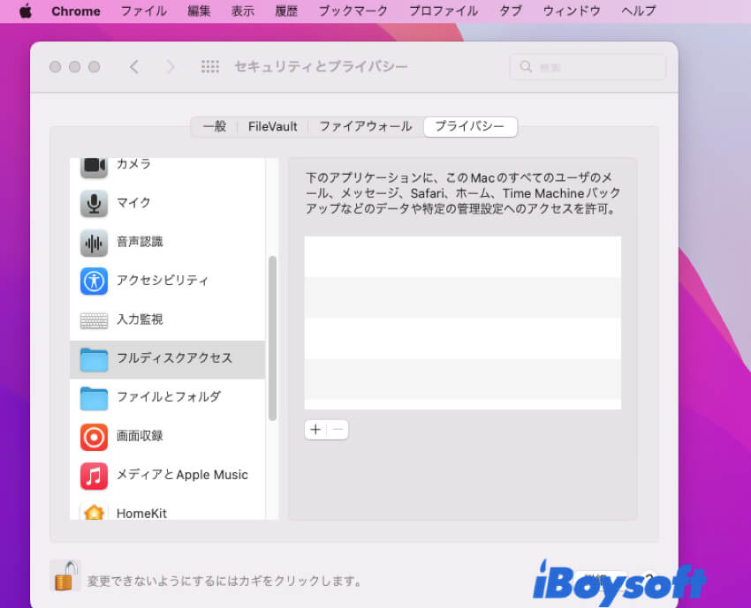Click the マイク microphone icon

click(x=94, y=203)
